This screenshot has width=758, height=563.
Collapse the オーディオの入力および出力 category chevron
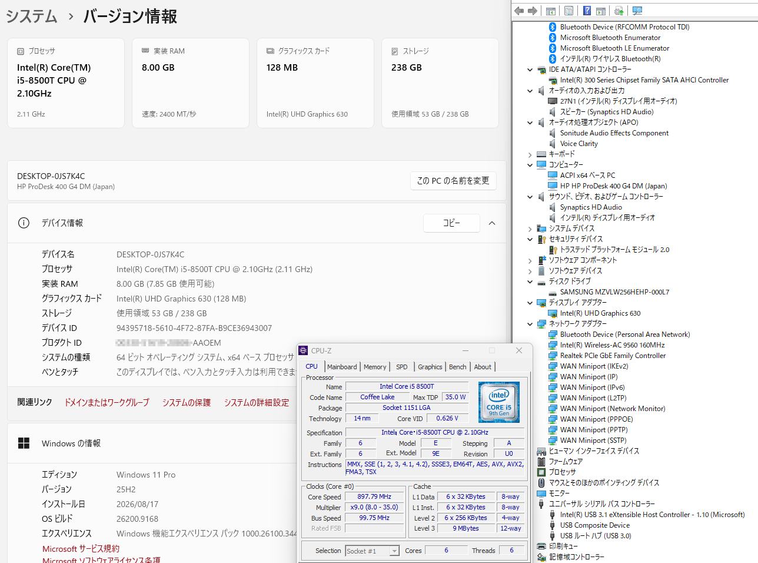point(530,91)
